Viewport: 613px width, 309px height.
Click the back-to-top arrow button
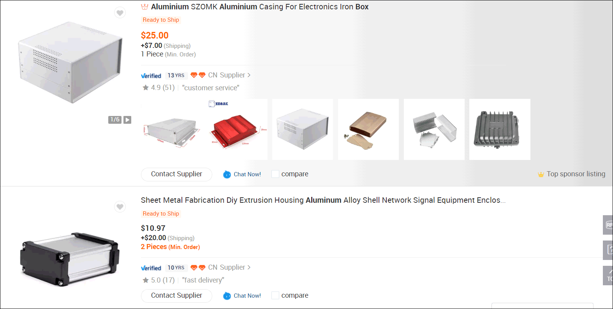[x=608, y=275]
